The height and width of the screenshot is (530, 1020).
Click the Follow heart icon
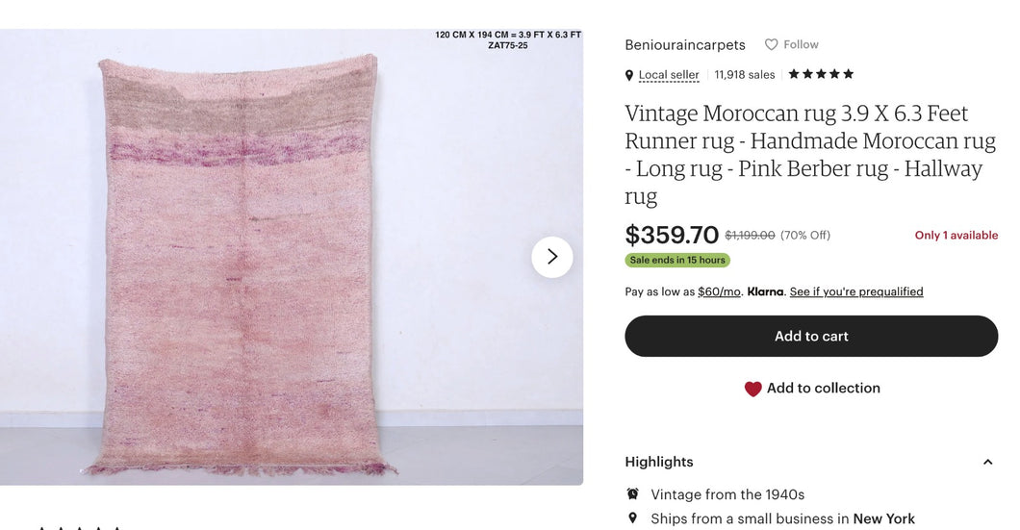coord(771,44)
